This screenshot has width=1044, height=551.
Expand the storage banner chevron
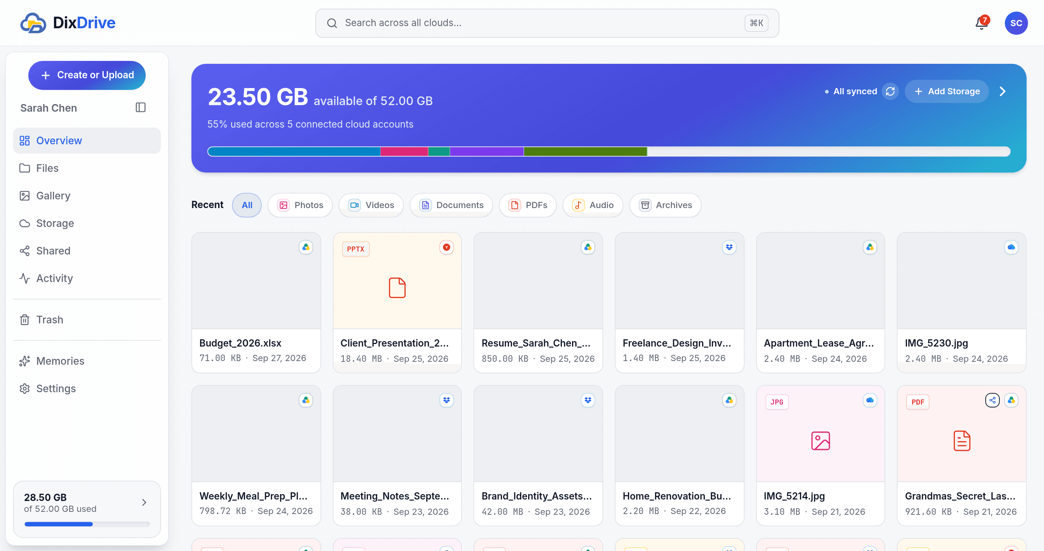[1002, 91]
